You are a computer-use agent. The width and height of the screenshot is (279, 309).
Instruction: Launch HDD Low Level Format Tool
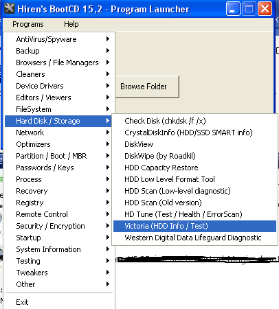tap(194, 179)
